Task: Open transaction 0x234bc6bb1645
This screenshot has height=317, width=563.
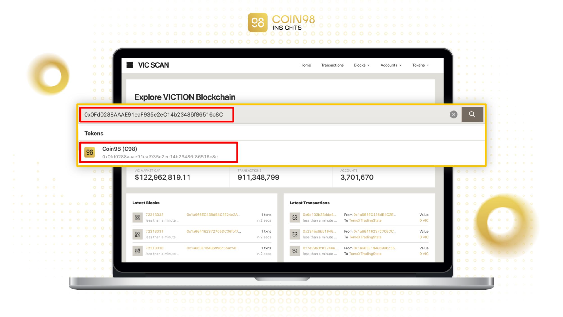Action: coord(319,232)
